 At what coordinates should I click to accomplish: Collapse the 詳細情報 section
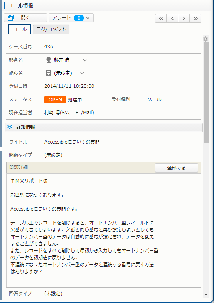pyautogui.click(x=10, y=127)
